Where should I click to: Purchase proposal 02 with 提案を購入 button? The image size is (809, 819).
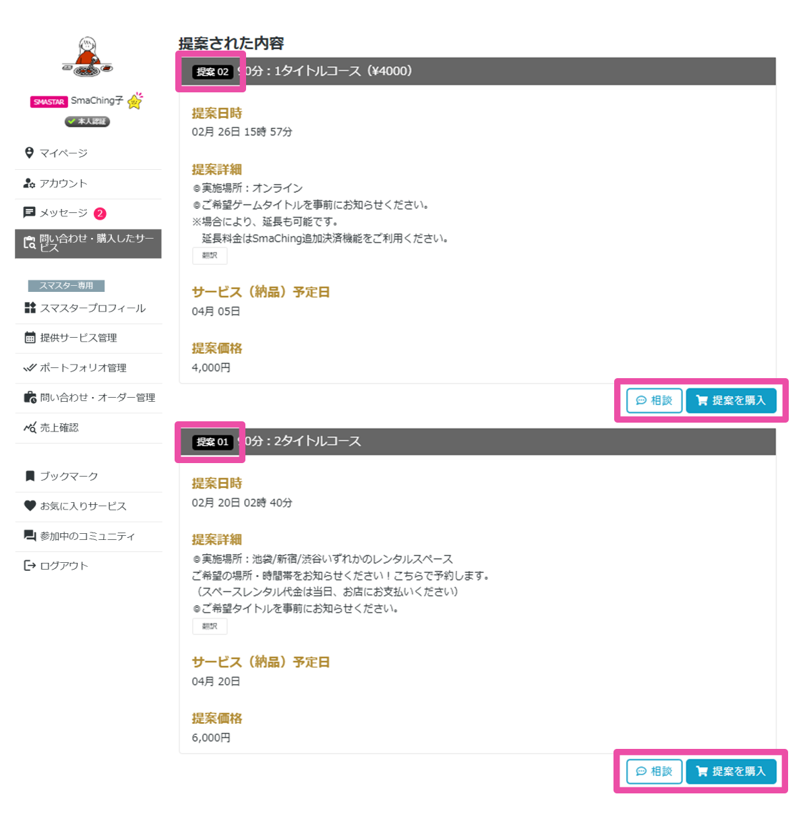coord(731,400)
